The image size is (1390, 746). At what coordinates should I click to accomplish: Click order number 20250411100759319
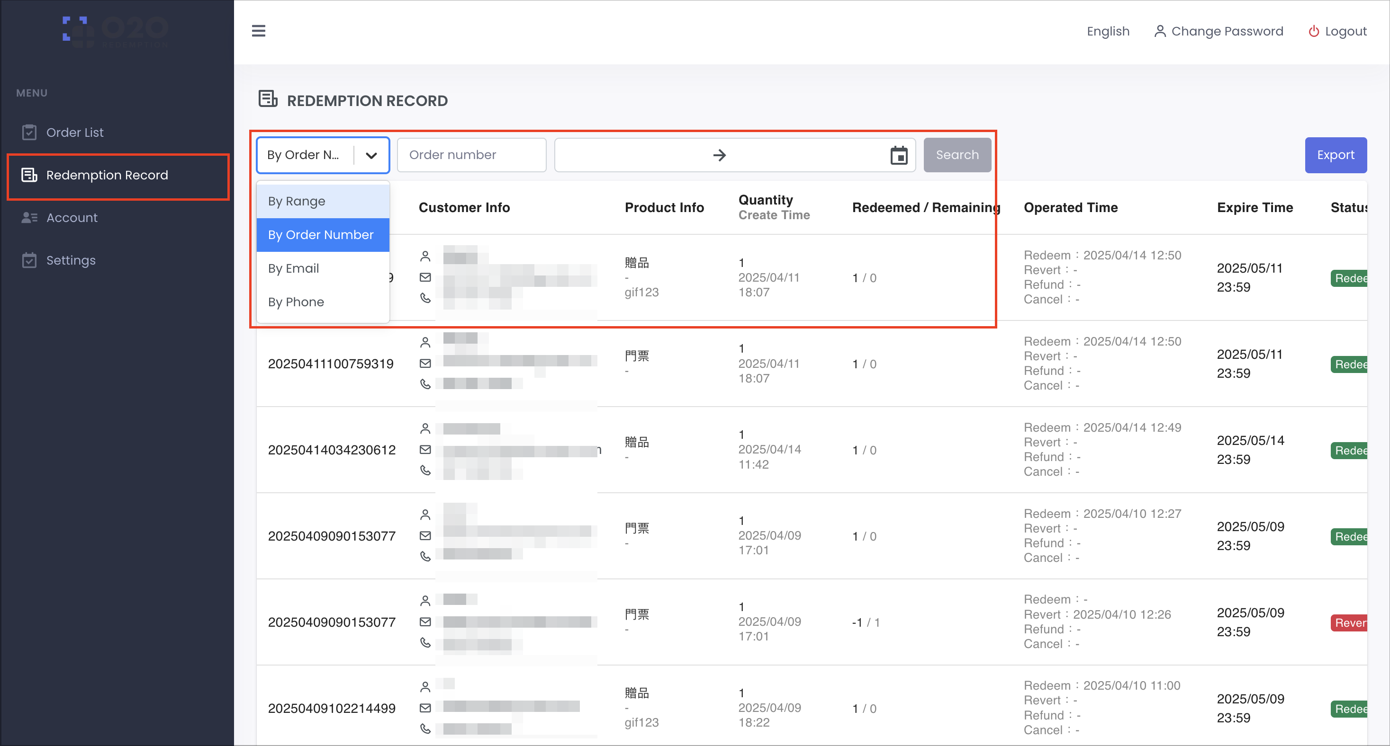coord(330,364)
